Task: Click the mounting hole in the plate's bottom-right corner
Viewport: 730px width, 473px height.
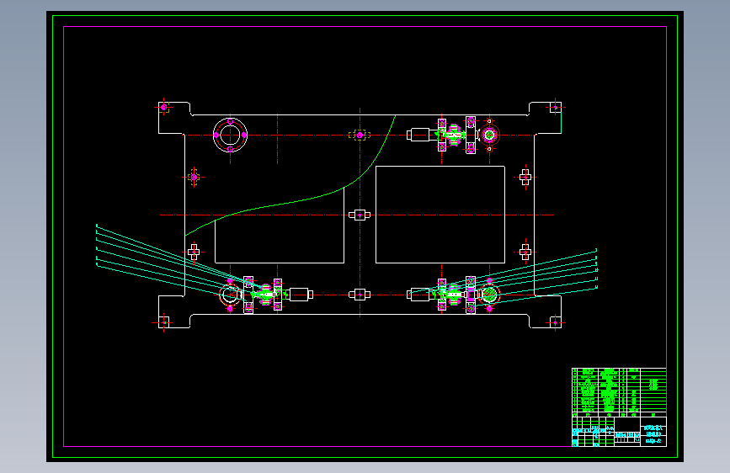Action: (x=555, y=322)
